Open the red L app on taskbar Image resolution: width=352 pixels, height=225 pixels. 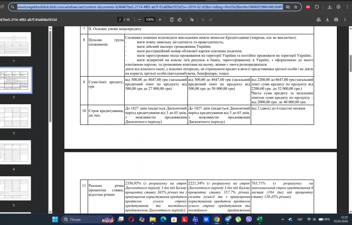[x=185, y=219]
